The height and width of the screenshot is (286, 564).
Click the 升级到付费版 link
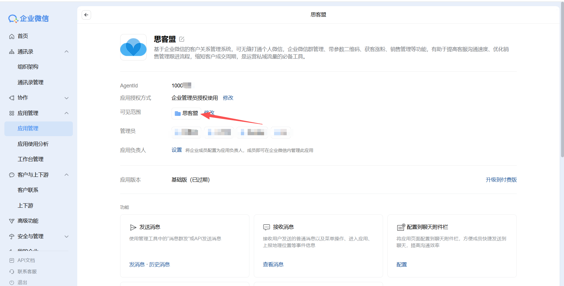pyautogui.click(x=501, y=180)
